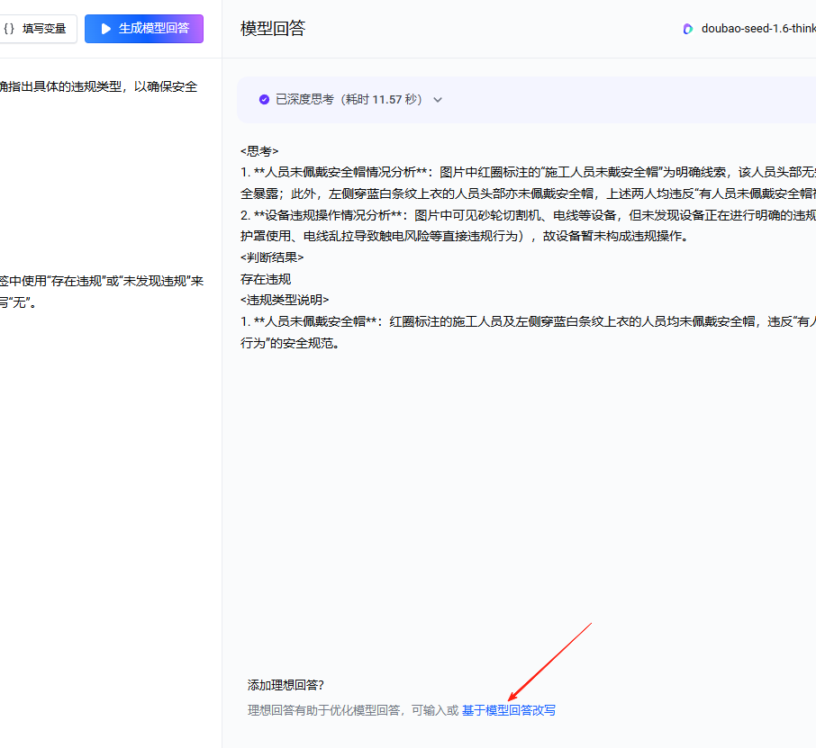Click the 添加理想回答? label
The height and width of the screenshot is (748, 816).
tap(286, 685)
